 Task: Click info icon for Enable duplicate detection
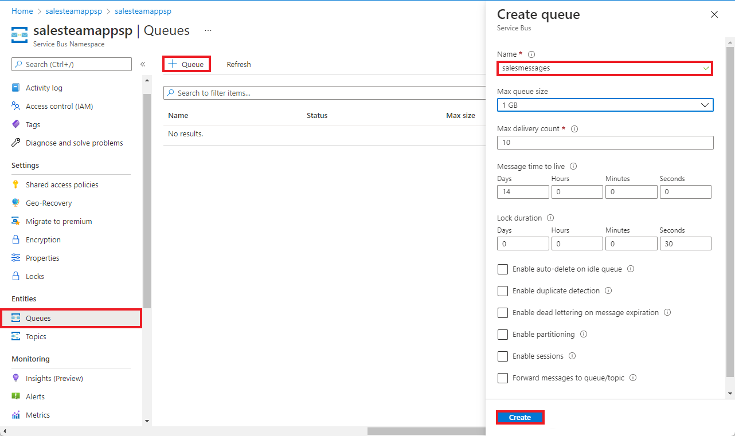pyautogui.click(x=608, y=290)
